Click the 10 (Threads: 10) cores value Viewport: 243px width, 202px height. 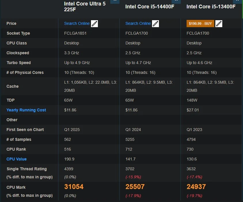79,72
